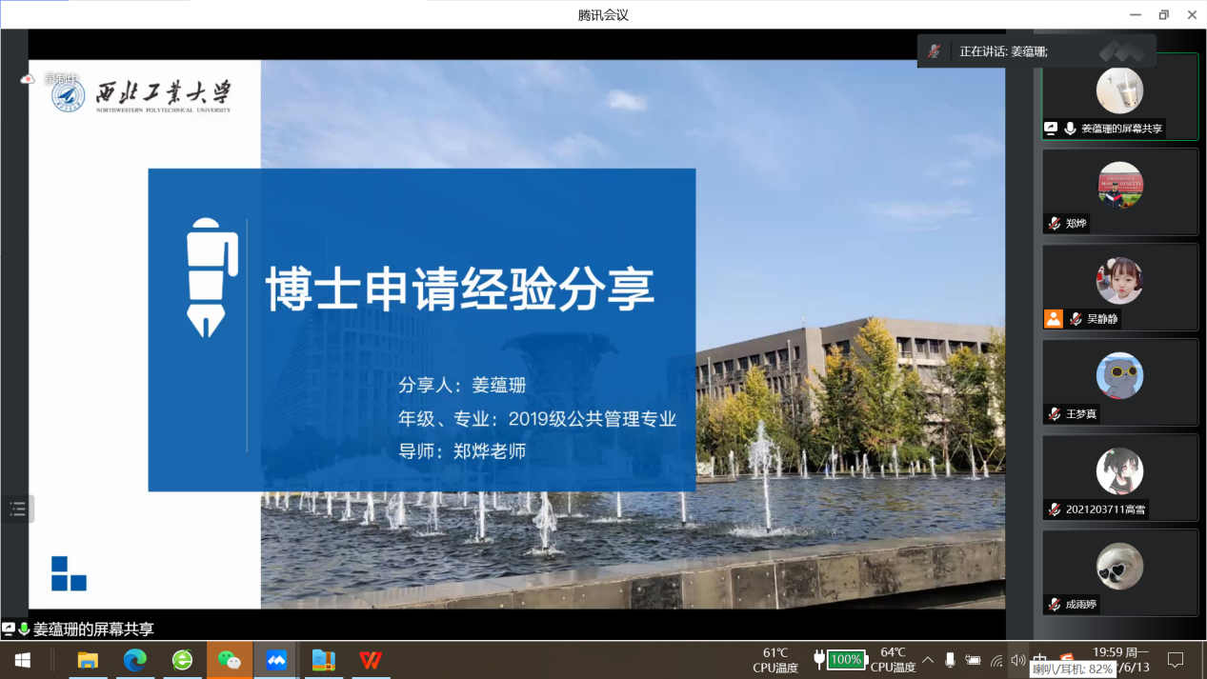
Task: Open WeChat from the taskbar
Action: coord(230,660)
